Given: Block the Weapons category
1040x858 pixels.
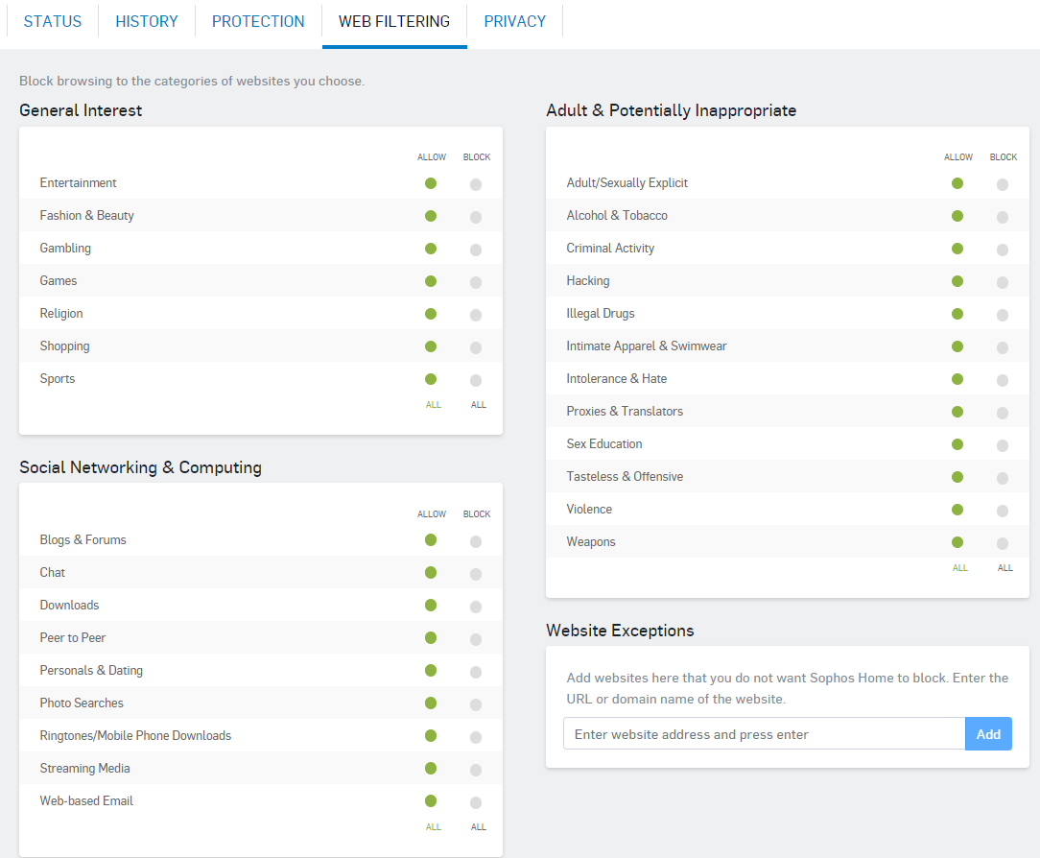Looking at the screenshot, I should click(1003, 543).
